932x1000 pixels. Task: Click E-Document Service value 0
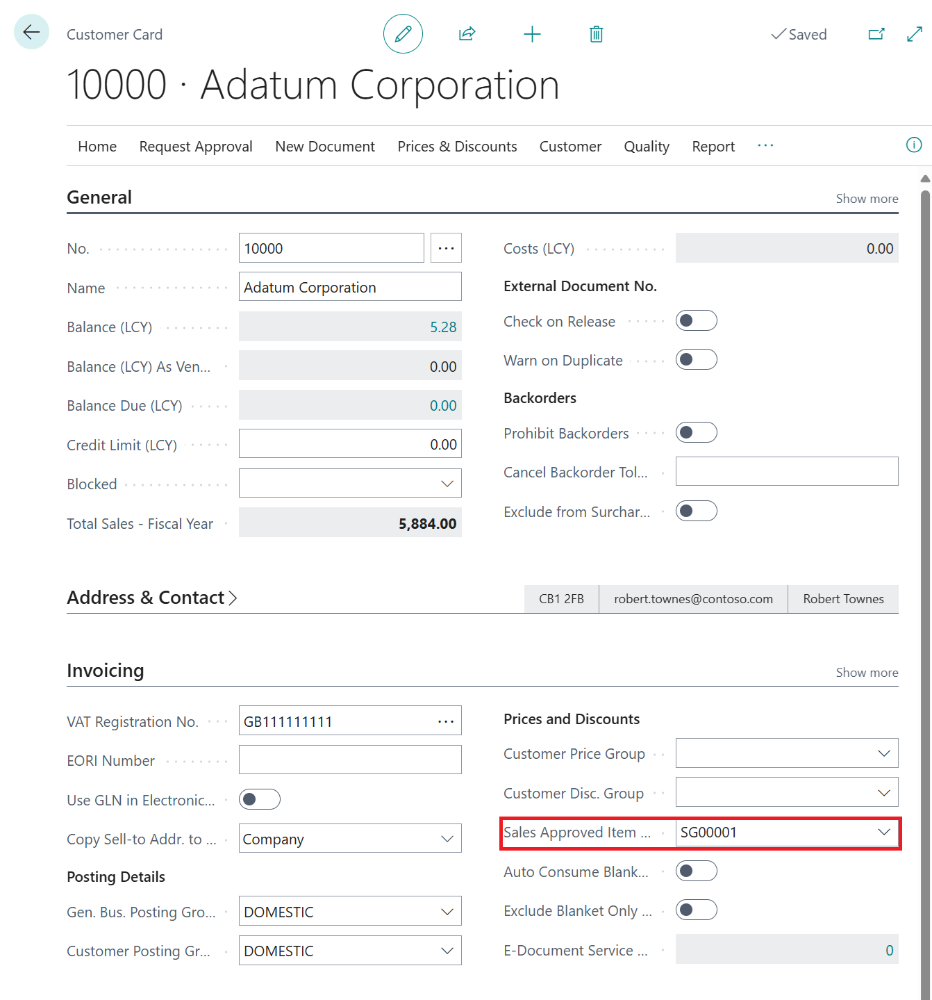coord(889,950)
